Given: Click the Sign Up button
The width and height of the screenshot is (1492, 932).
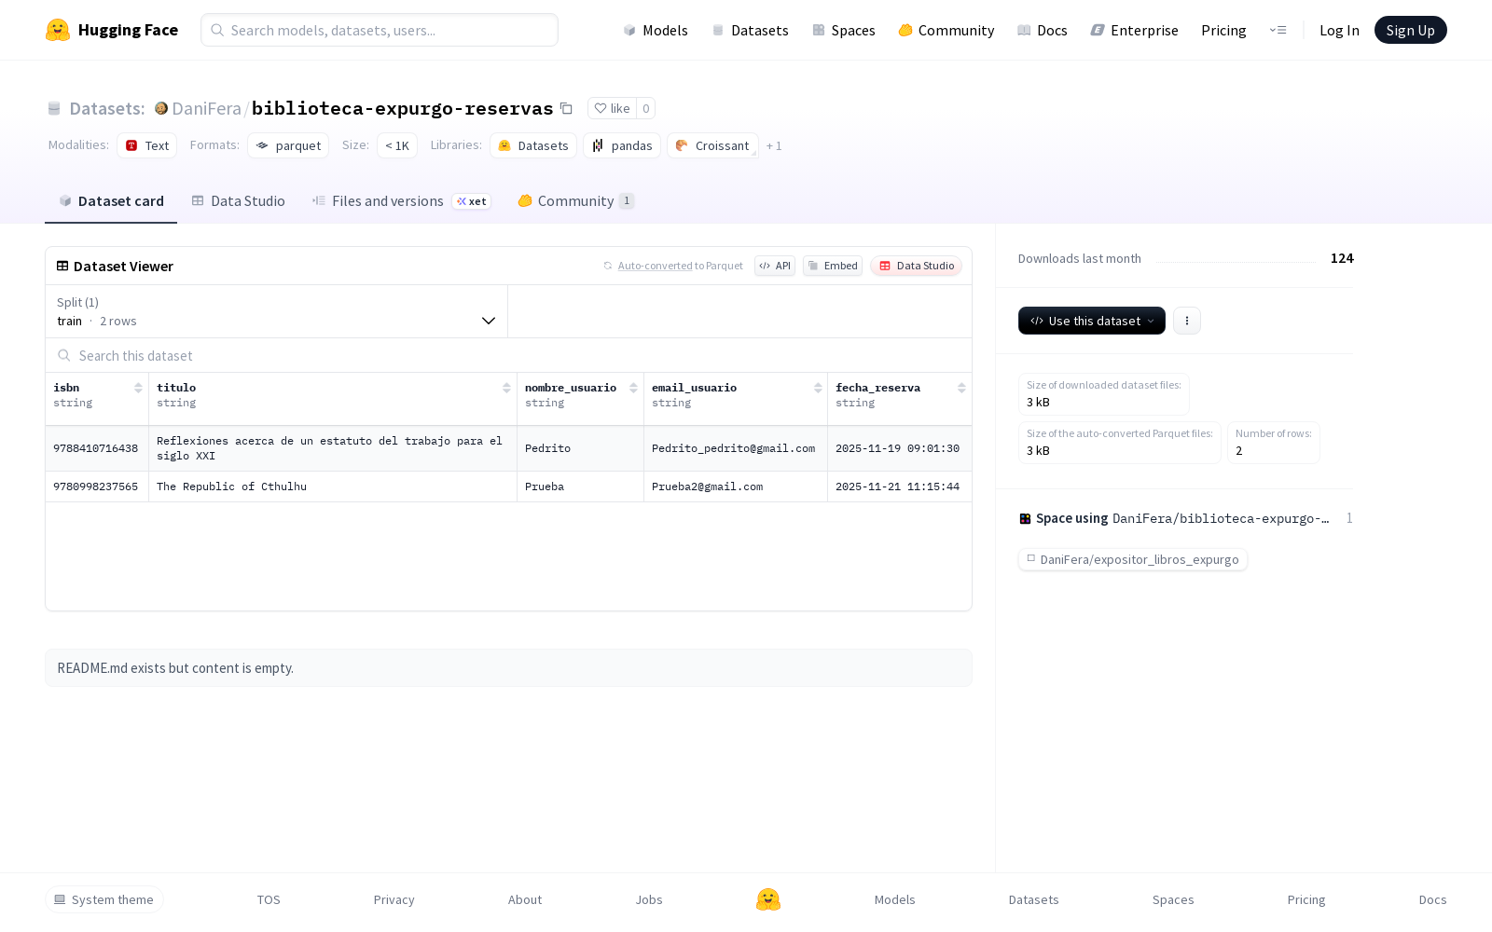Looking at the screenshot, I should pyautogui.click(x=1411, y=30).
